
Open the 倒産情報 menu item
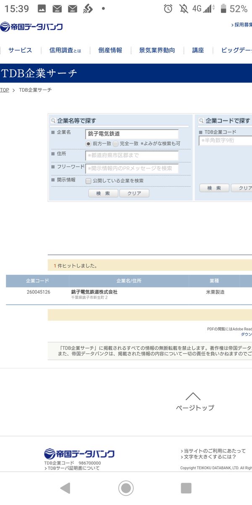point(110,50)
